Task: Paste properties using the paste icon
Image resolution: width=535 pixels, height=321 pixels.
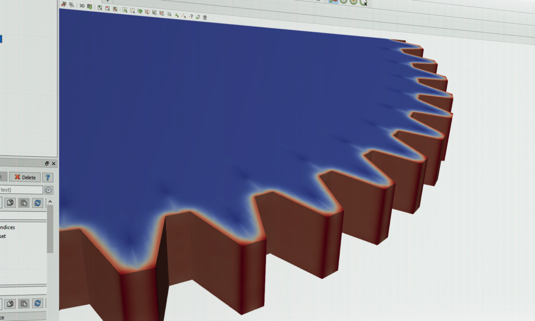Action: coord(24,203)
